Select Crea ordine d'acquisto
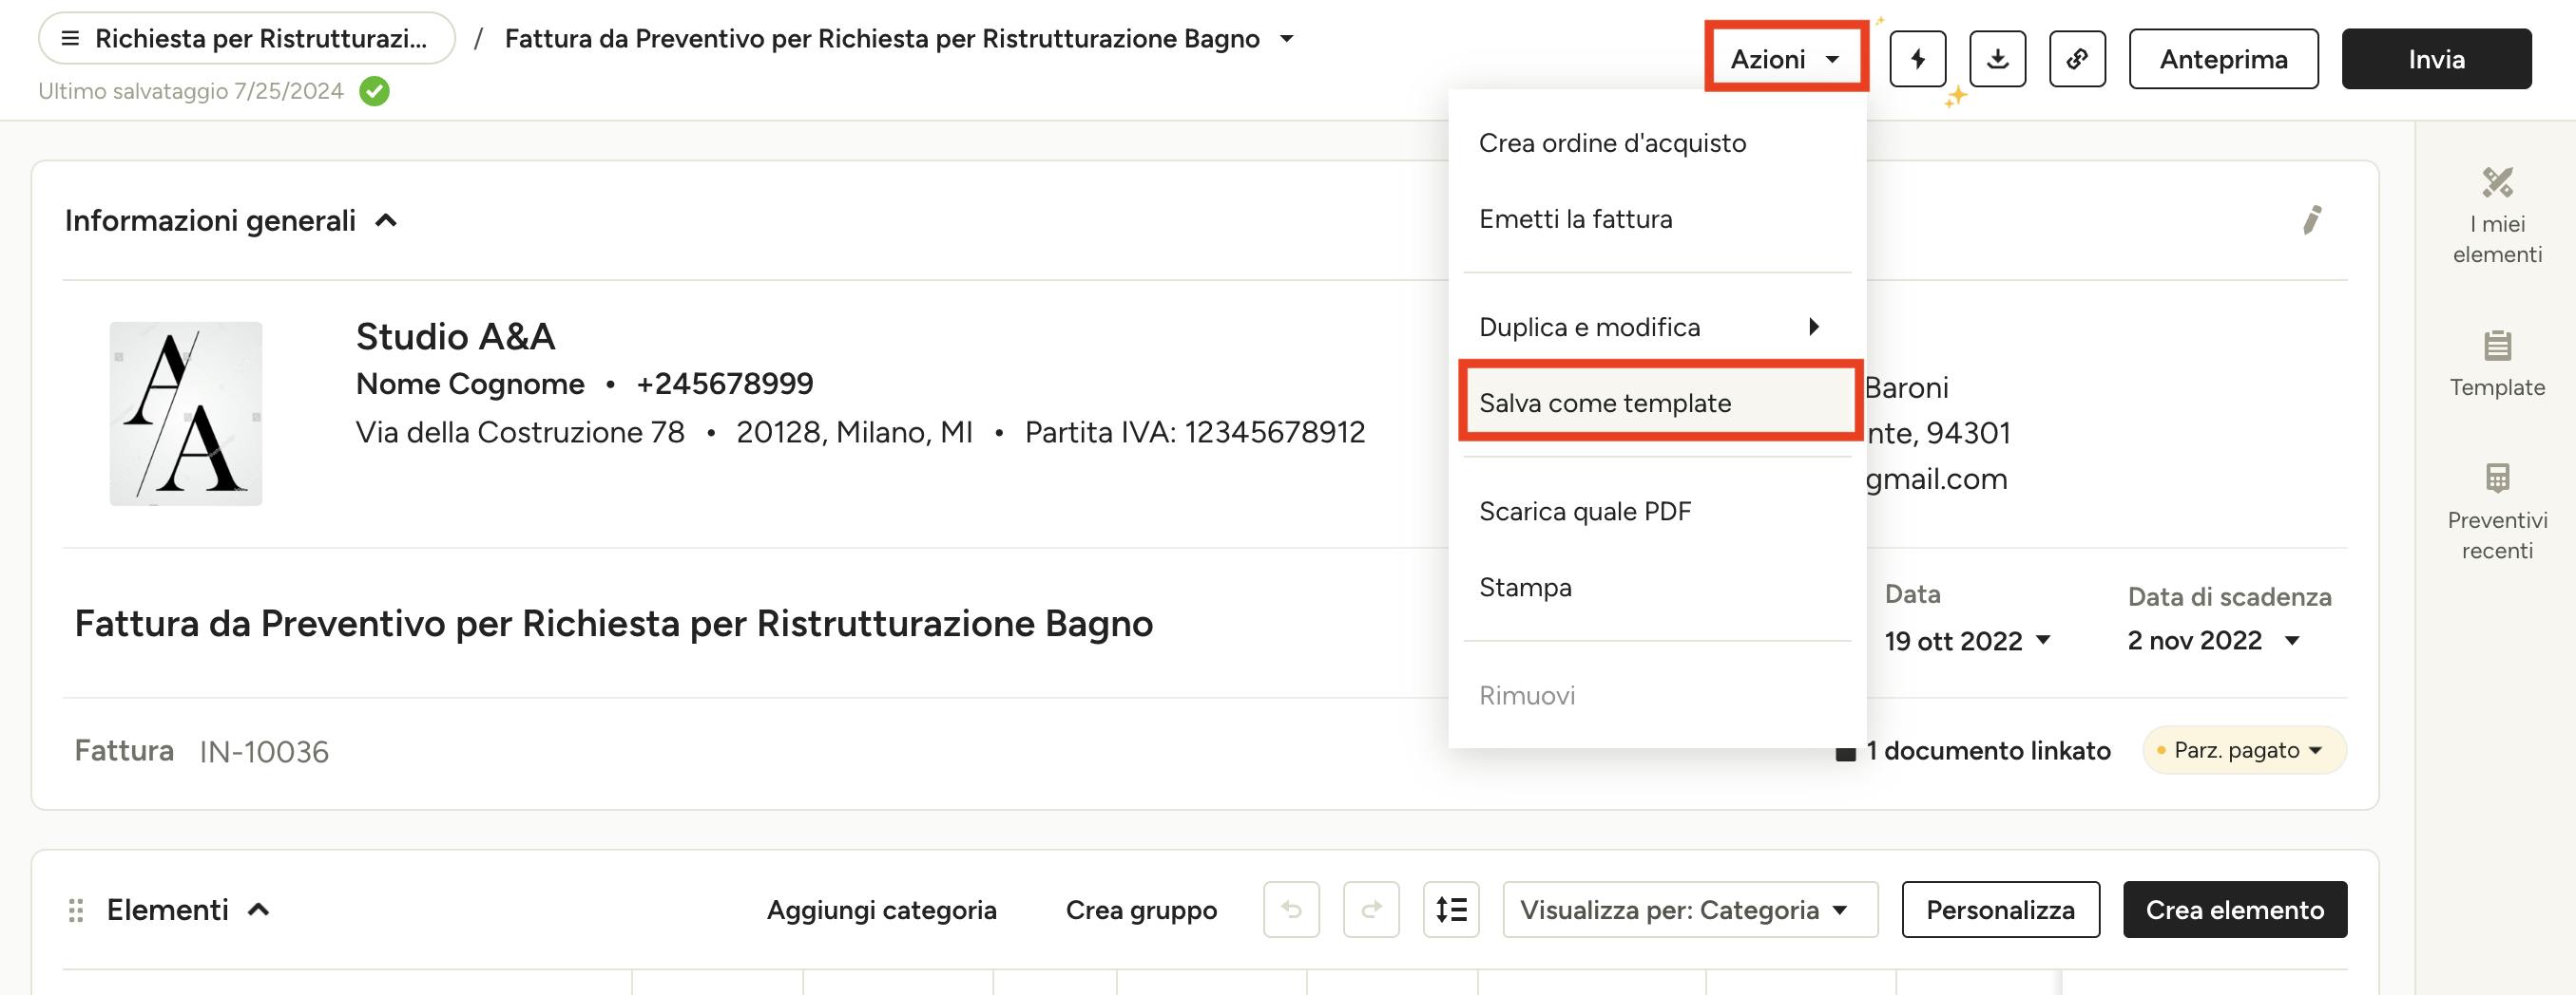The image size is (2576, 995). (x=1657, y=142)
